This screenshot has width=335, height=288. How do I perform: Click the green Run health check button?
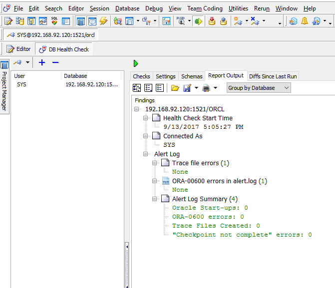[x=136, y=63]
